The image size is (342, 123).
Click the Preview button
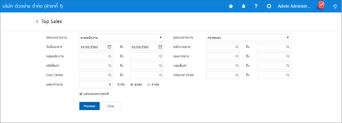click(90, 106)
